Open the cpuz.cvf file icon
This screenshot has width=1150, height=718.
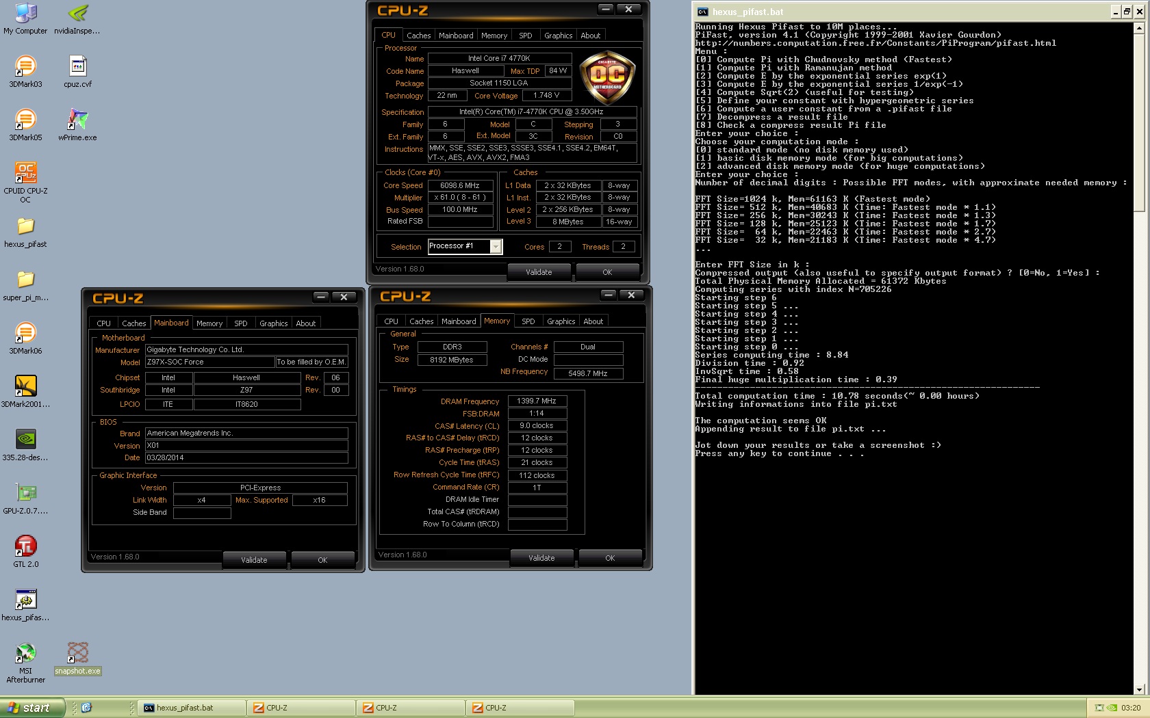coord(77,71)
